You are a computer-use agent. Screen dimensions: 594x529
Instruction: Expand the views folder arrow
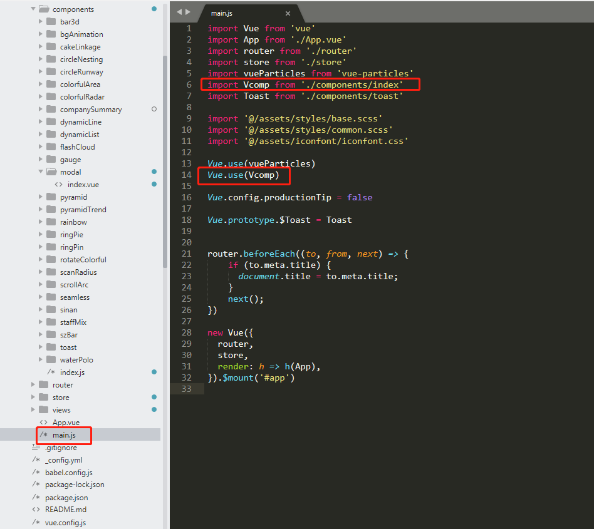[x=33, y=410]
